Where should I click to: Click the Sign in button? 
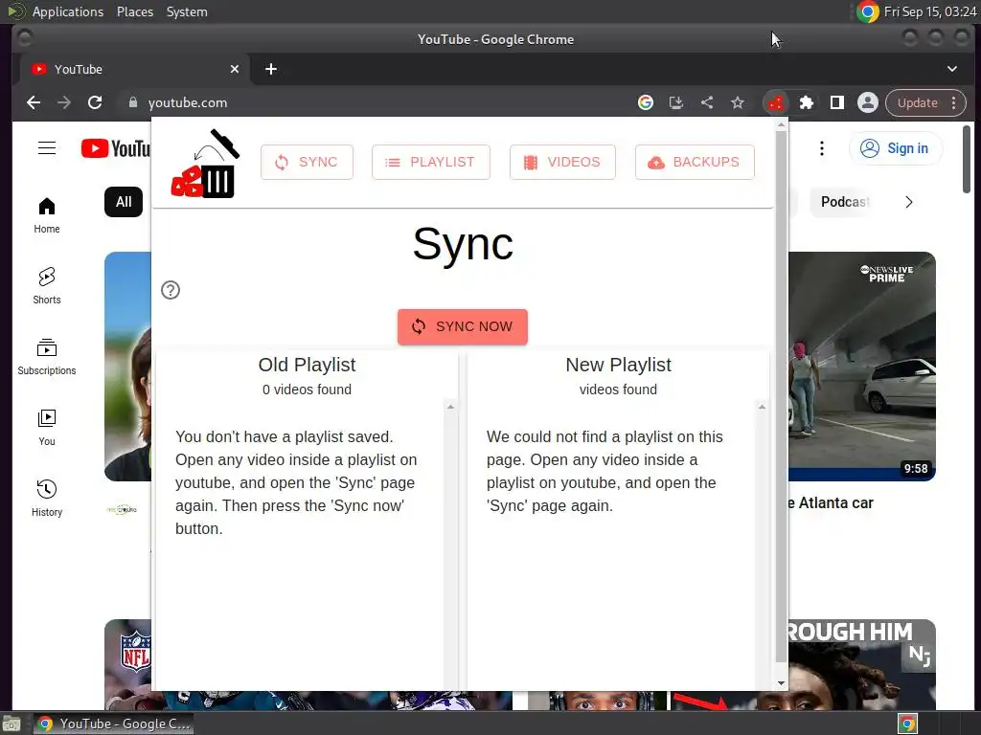[896, 148]
